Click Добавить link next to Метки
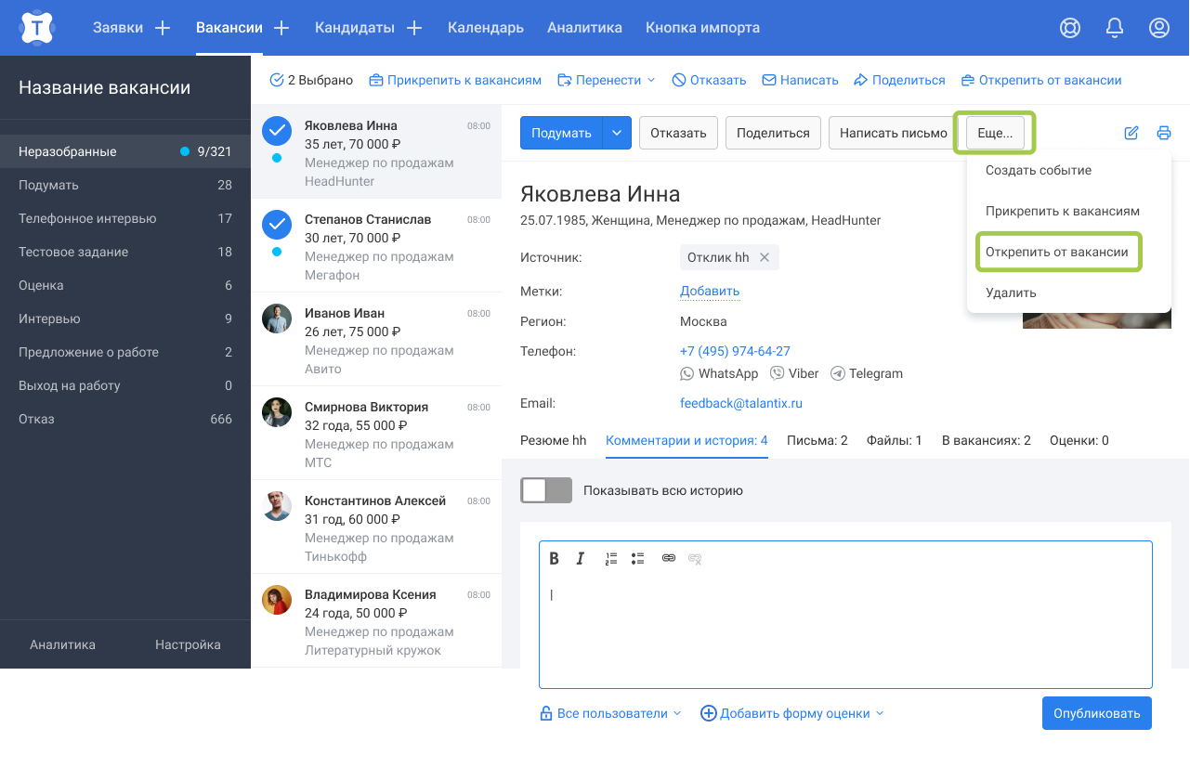The width and height of the screenshot is (1190, 767). pyautogui.click(x=710, y=292)
